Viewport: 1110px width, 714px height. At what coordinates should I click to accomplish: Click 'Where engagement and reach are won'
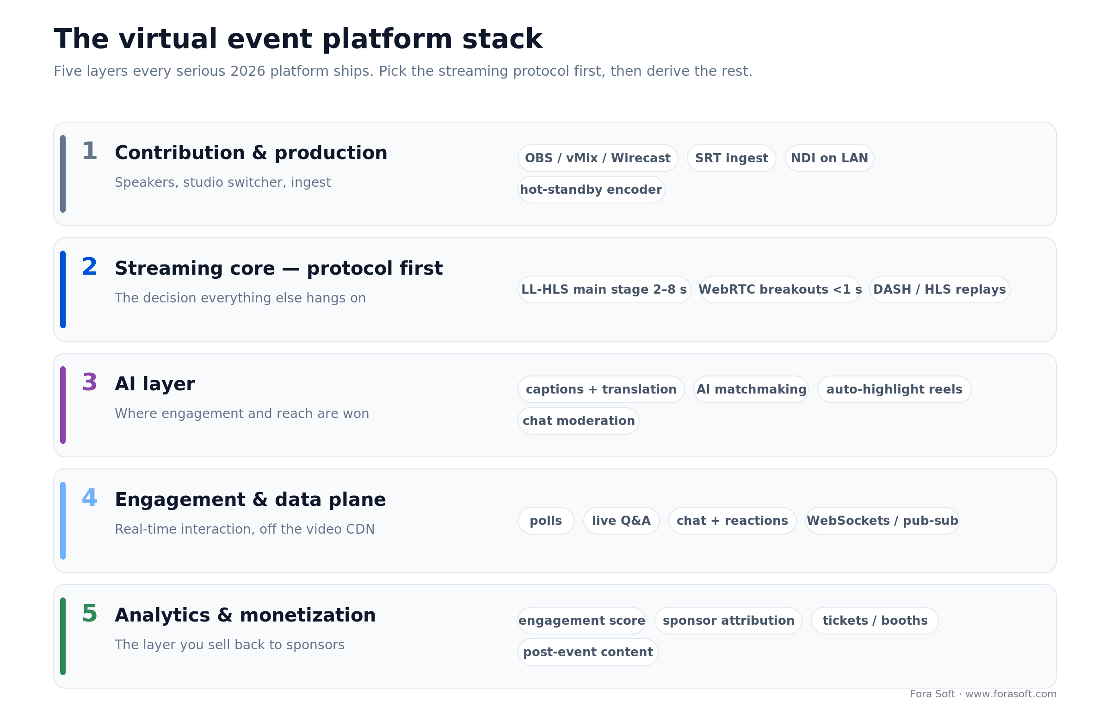click(x=241, y=413)
